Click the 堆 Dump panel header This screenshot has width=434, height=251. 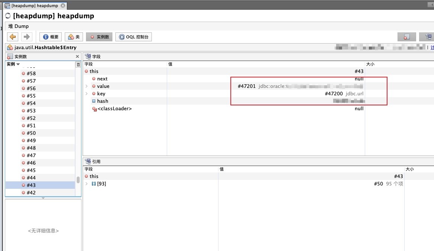click(18, 26)
